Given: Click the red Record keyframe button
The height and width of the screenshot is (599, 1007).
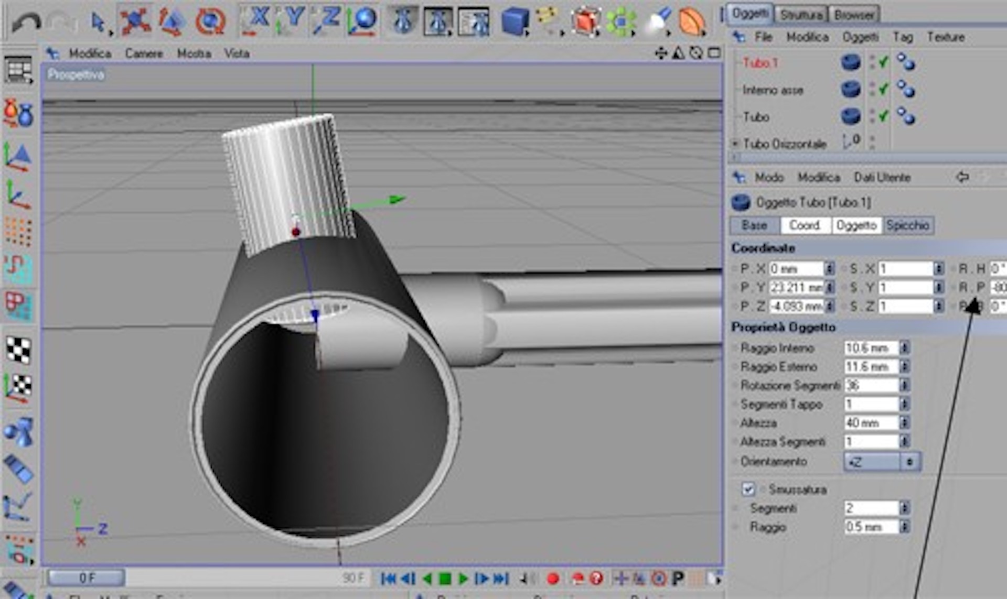Looking at the screenshot, I should click(x=553, y=579).
